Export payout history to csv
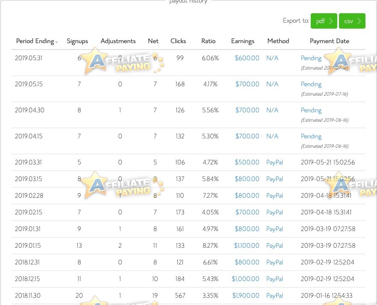Image resolution: width=377 pixels, height=305 pixels. pos(352,21)
